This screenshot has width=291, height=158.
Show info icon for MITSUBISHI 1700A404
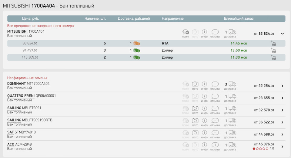point(204,32)
